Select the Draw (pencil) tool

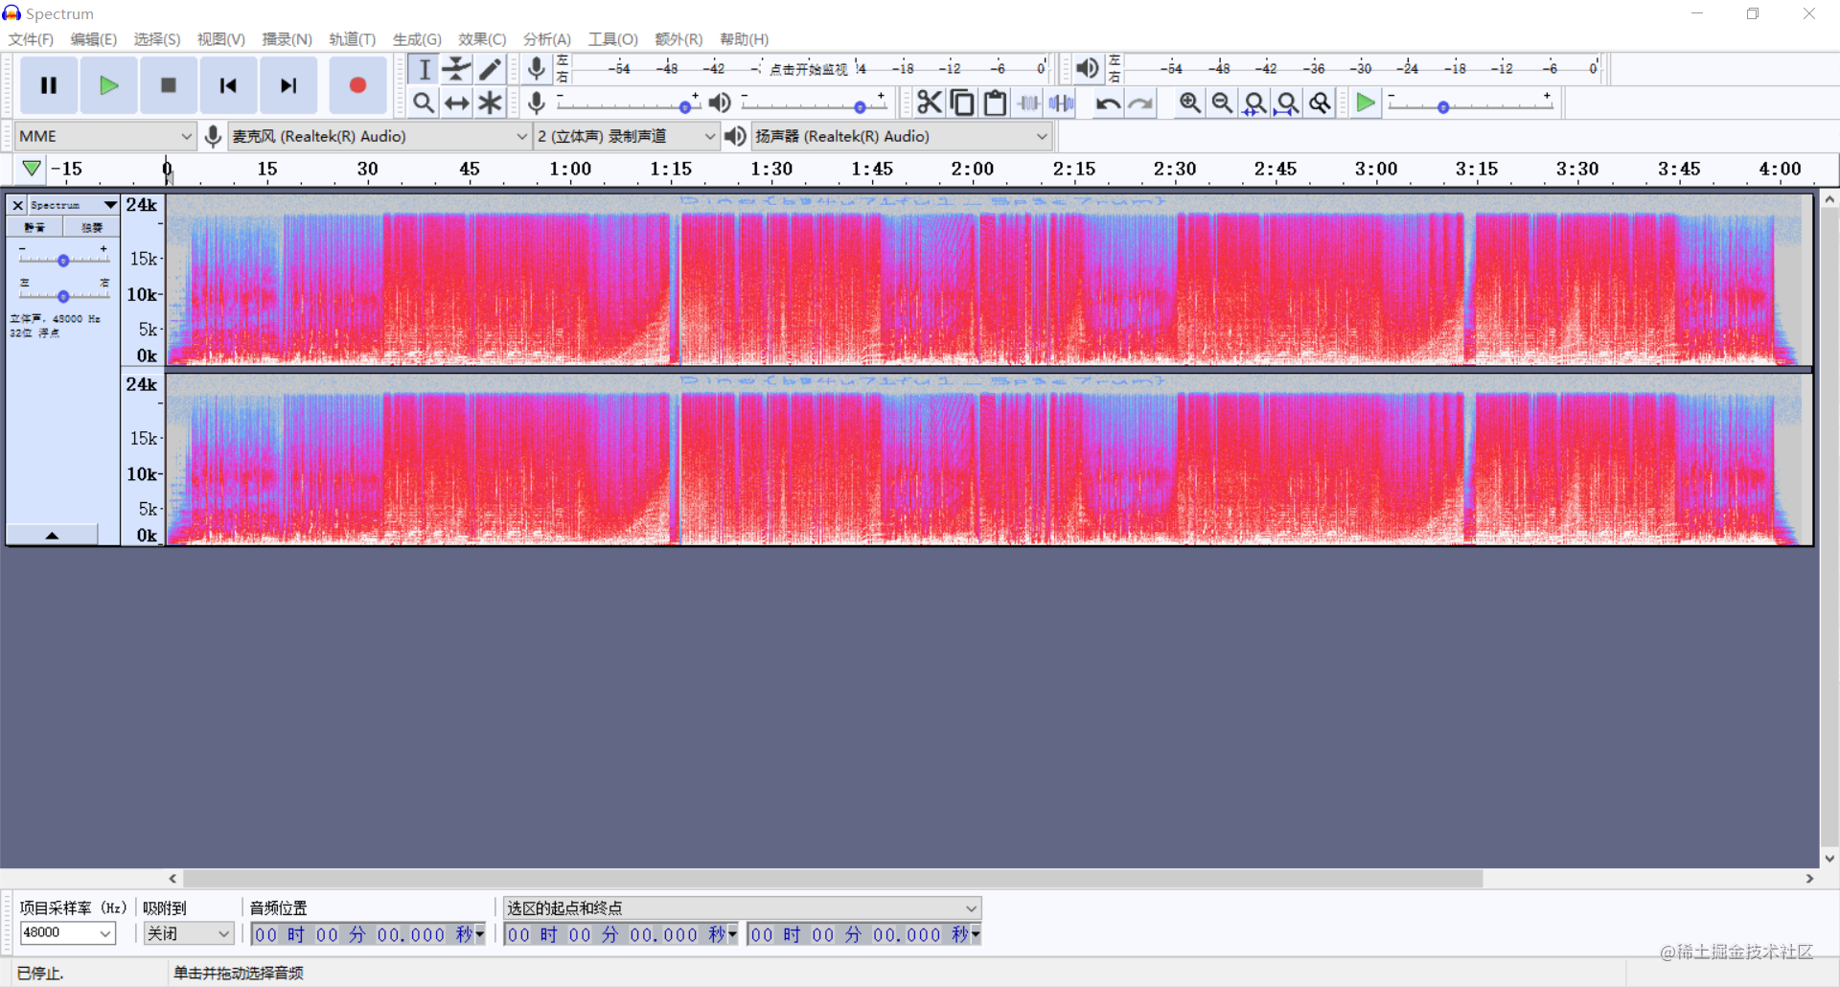tap(490, 69)
